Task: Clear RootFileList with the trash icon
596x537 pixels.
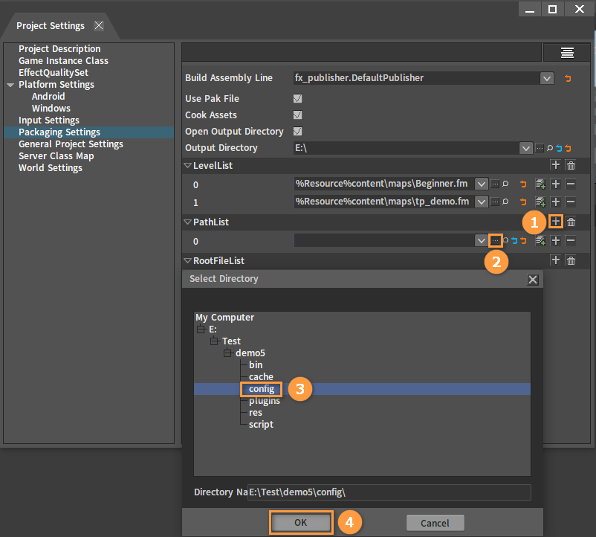Action: (571, 260)
